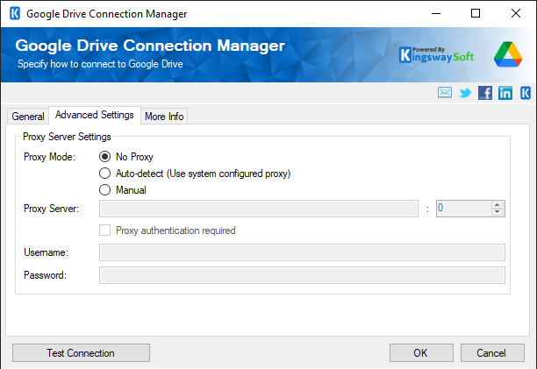Open the Facebook icon link
Image resolution: width=537 pixels, height=369 pixels.
485,93
